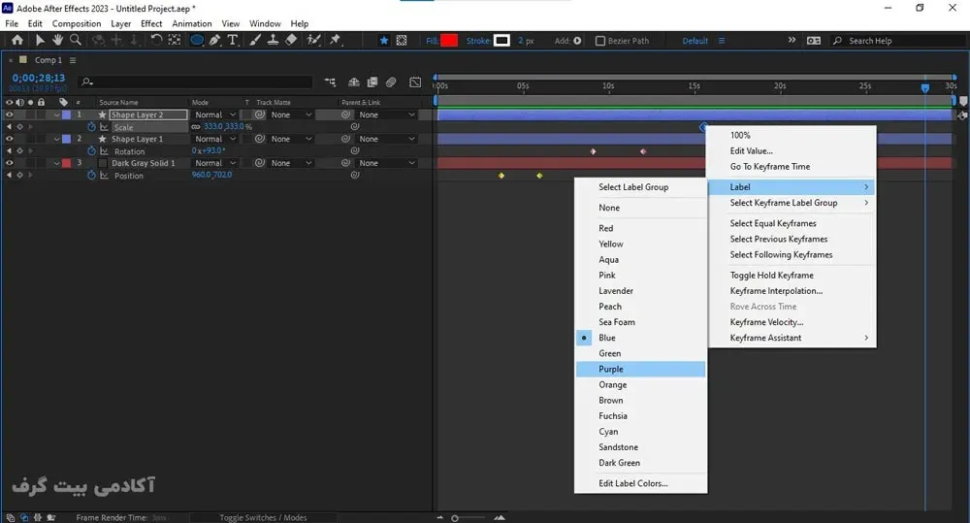This screenshot has width=970, height=523.
Task: Open Mode dropdown for Shape Layer 2
Action: pos(214,114)
